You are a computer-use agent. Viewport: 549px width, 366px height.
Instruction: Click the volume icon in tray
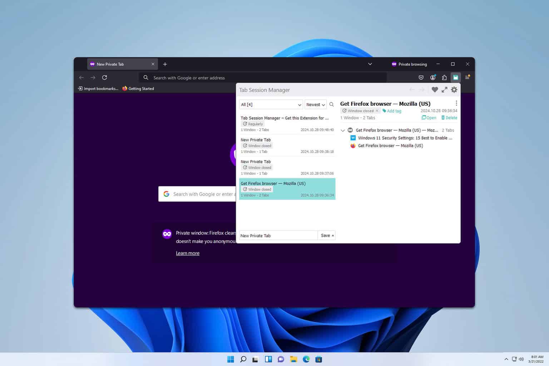pyautogui.click(x=521, y=359)
